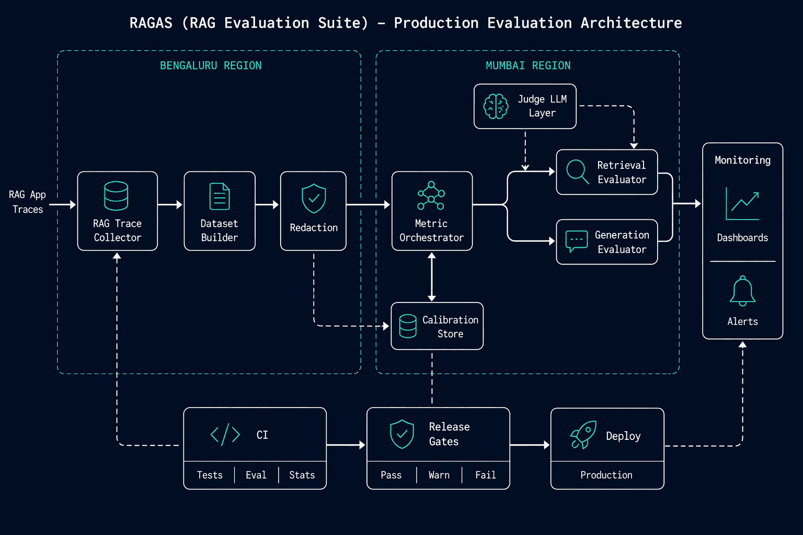Viewport: 803px width, 535px height.
Task: Click the Redaction label text
Action: point(314,228)
